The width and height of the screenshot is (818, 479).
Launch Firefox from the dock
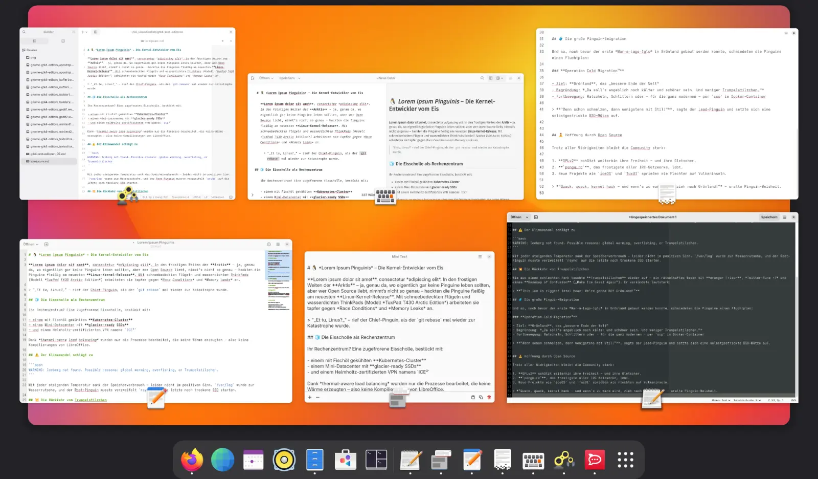[192, 460]
